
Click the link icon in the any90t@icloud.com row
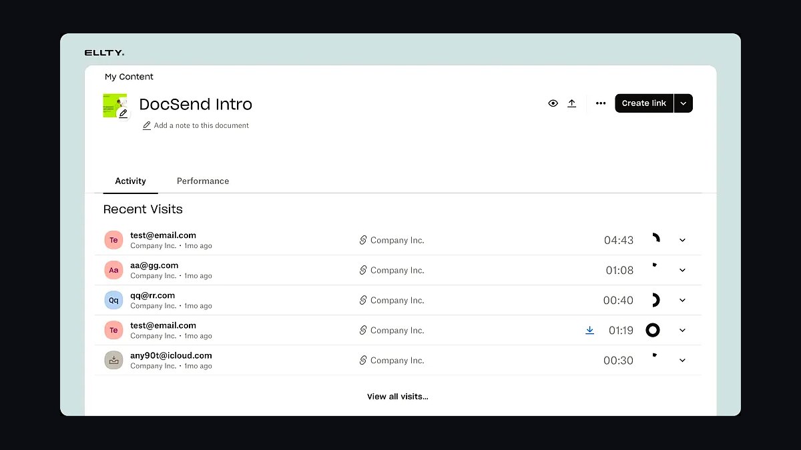coord(363,360)
